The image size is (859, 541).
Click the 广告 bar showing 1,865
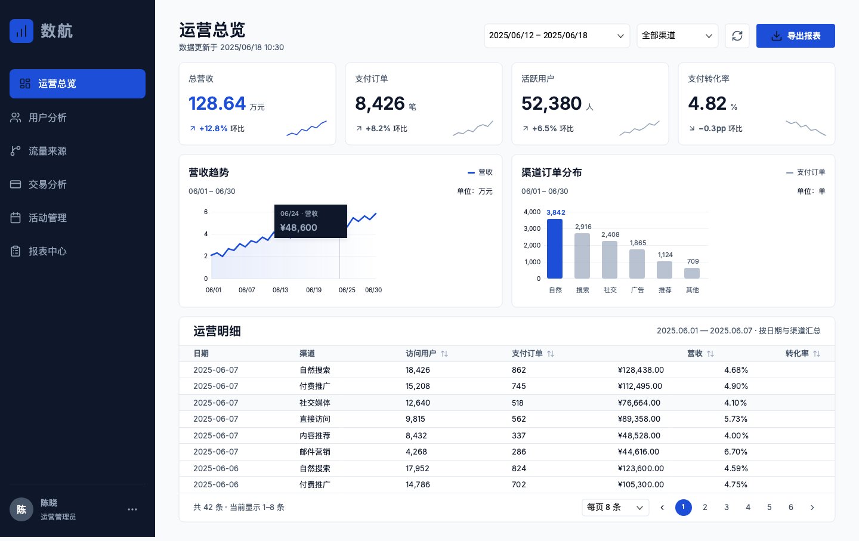(x=637, y=264)
